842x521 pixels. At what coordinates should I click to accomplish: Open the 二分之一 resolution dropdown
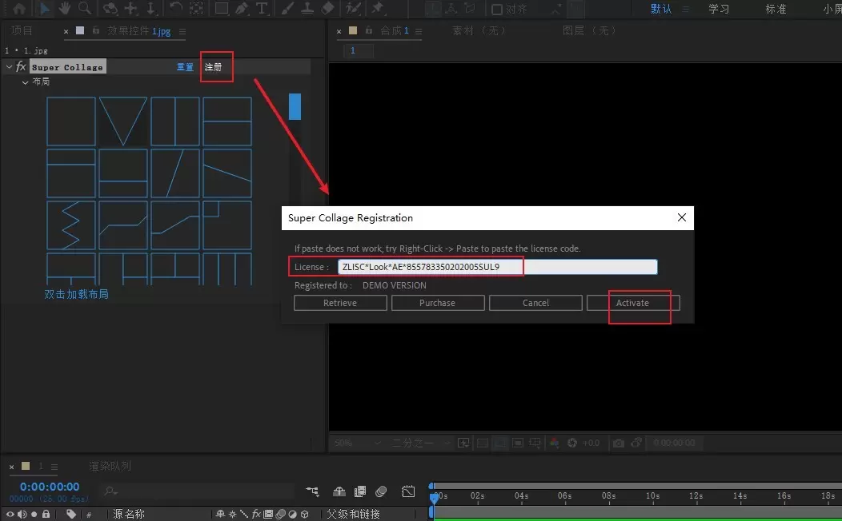point(421,443)
